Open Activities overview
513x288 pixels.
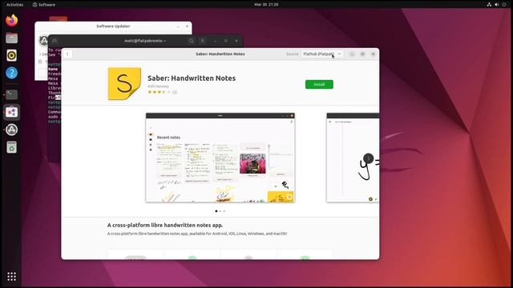click(x=14, y=5)
